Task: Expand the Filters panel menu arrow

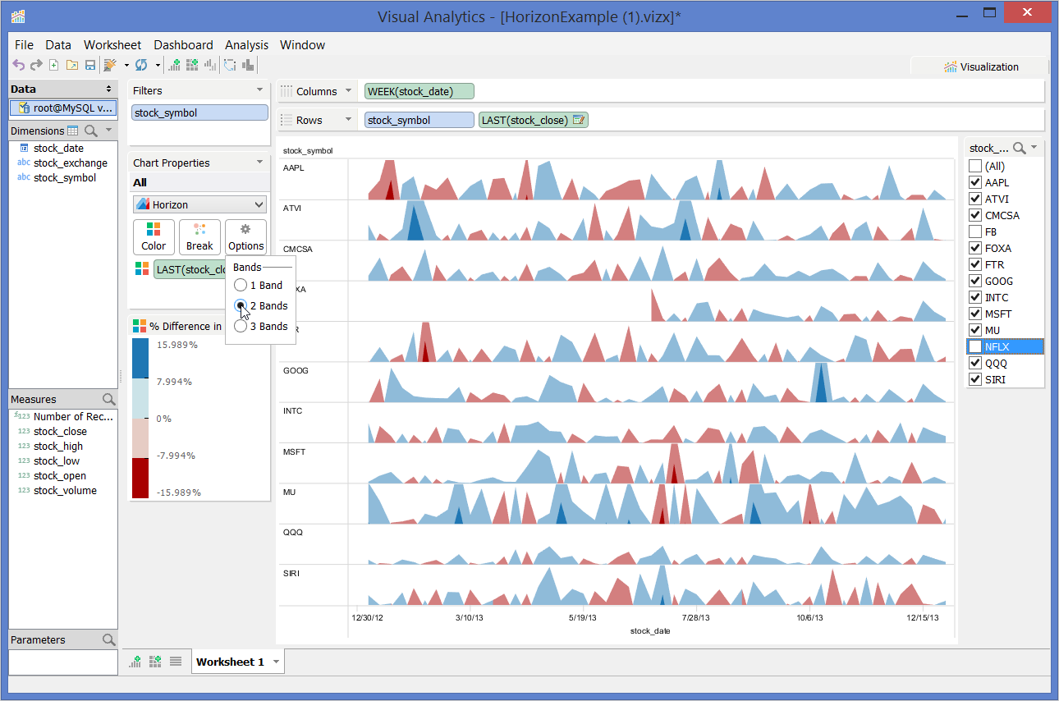Action: coord(259,90)
